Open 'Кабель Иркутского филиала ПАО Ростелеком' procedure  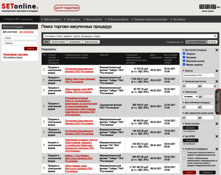tap(80, 80)
